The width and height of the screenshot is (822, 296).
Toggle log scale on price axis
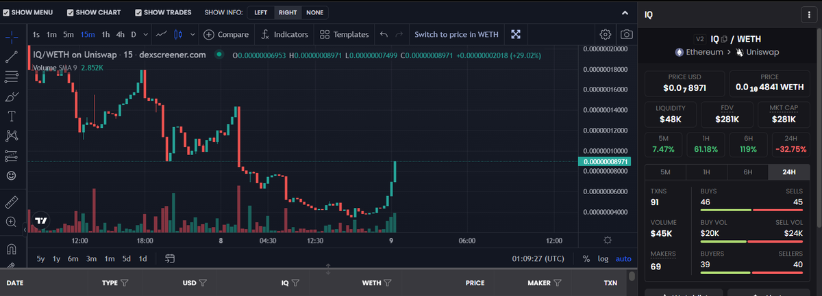[603, 258]
